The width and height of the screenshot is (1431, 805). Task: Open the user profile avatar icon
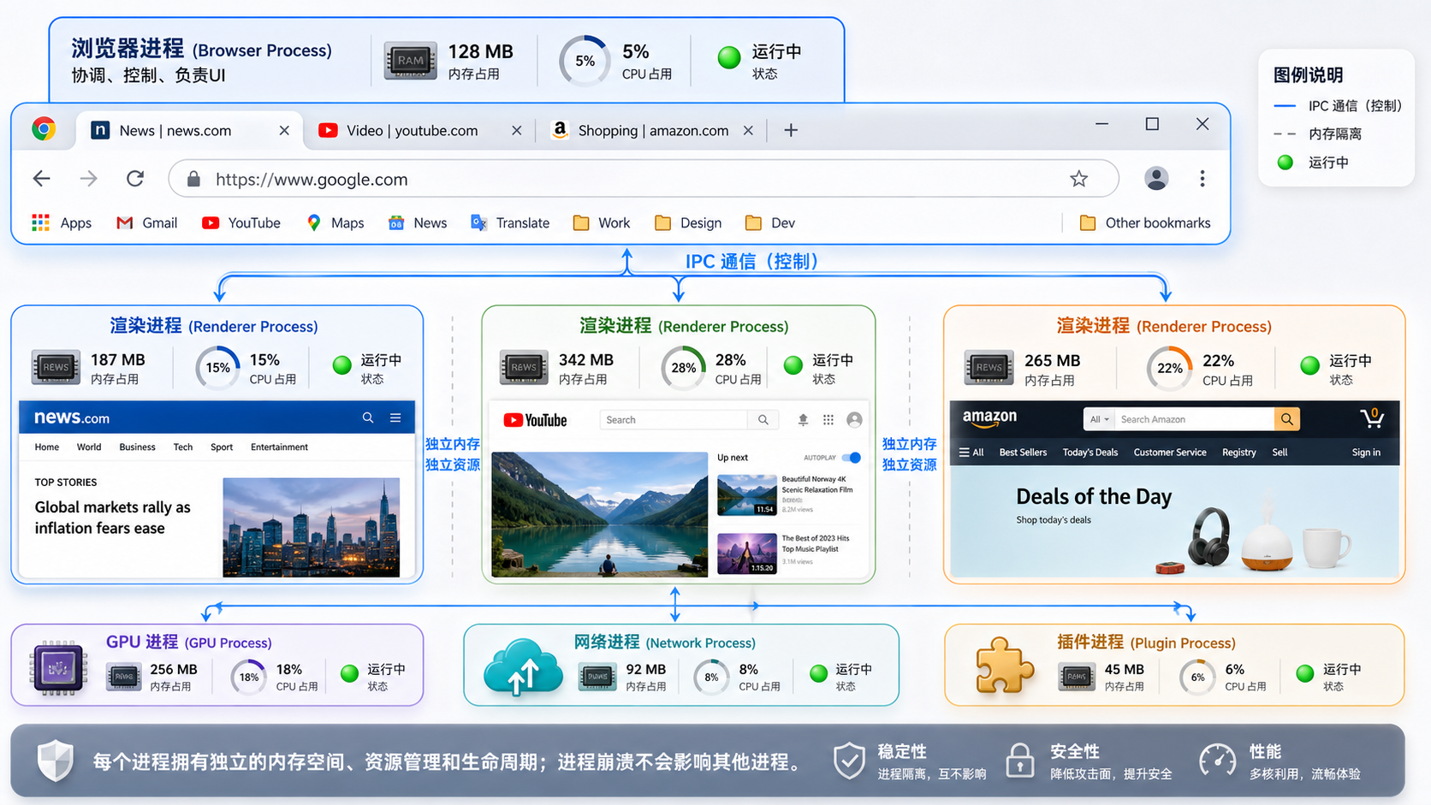[x=1156, y=178]
